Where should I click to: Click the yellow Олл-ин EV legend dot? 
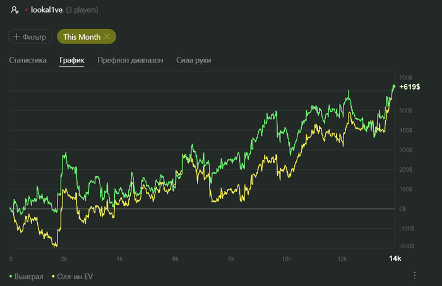tap(53, 277)
